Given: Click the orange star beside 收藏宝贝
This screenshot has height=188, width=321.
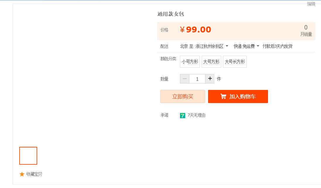Looking at the screenshot, I should (x=22, y=174).
